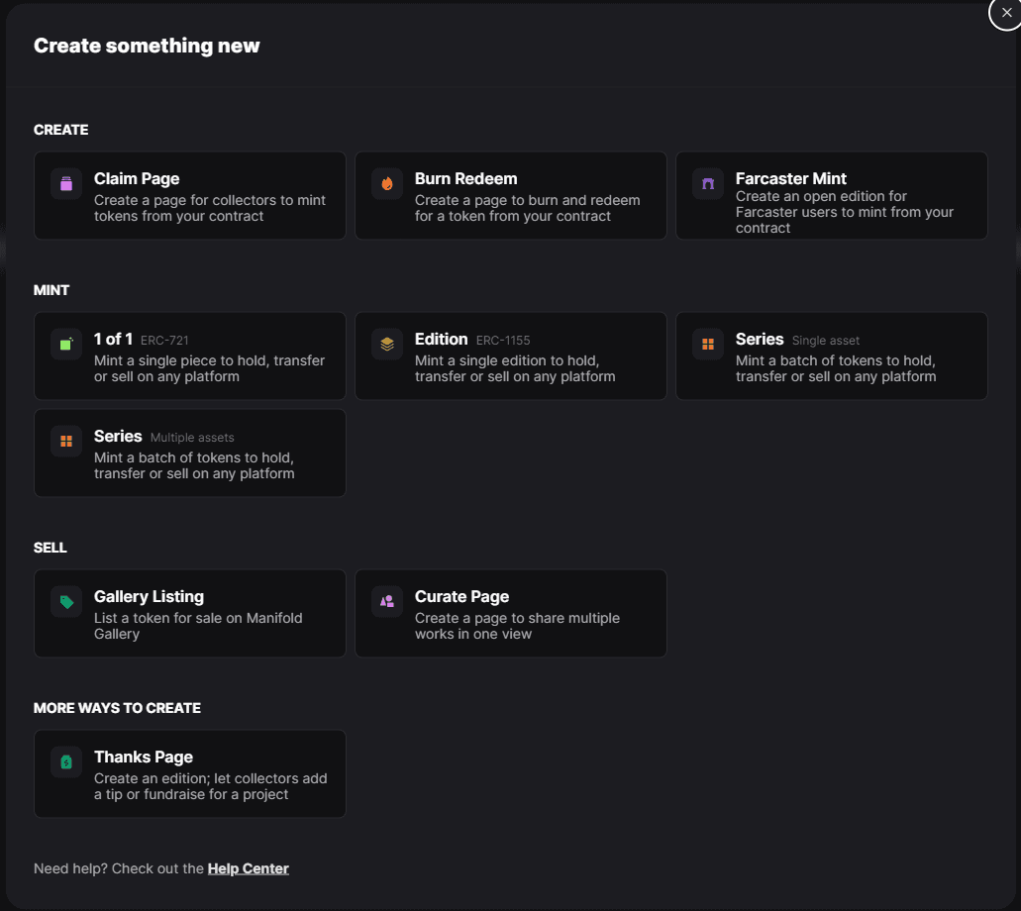Choose Edition ERC-1155 mint option
The width and height of the screenshot is (1021, 911).
click(x=511, y=355)
